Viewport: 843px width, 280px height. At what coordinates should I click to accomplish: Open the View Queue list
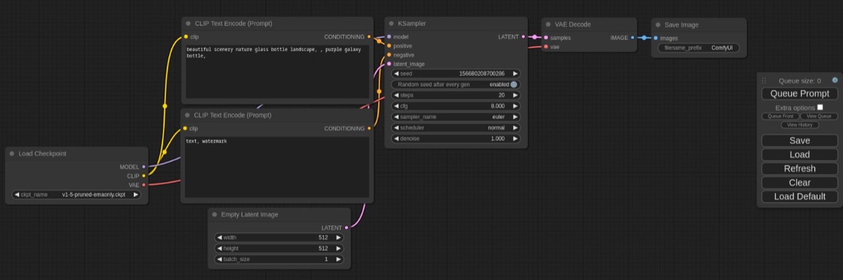[x=819, y=116]
